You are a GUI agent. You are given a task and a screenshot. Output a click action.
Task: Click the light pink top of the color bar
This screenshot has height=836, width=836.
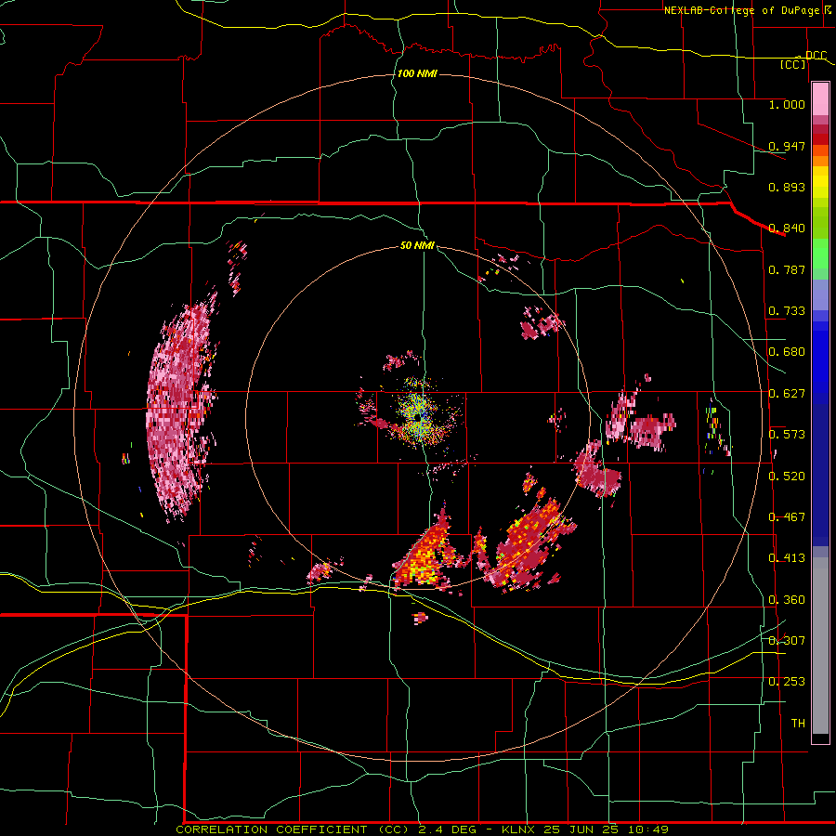[820, 98]
